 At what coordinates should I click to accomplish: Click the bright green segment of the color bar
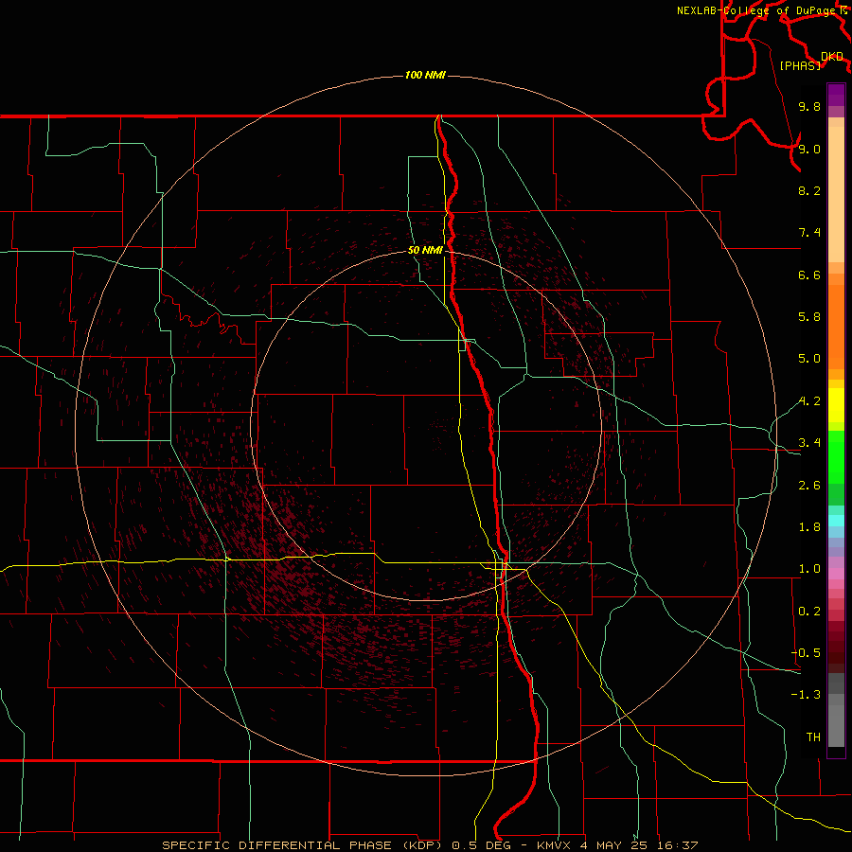click(836, 456)
